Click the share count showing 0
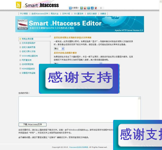 click(101, 8)
